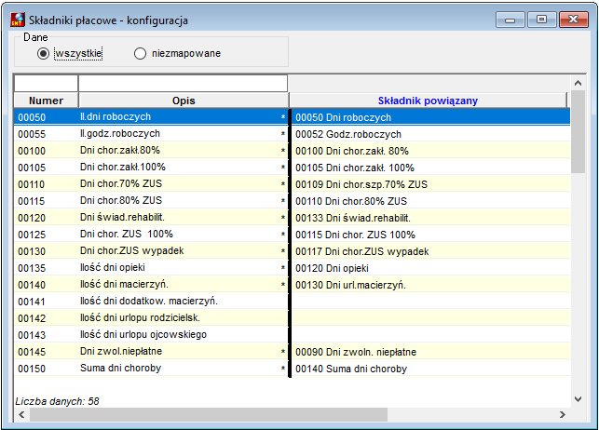This screenshot has width=599, height=430.
Task: Click linked component '00109 Dni chor.szp.70% ZUS'
Action: [361, 184]
